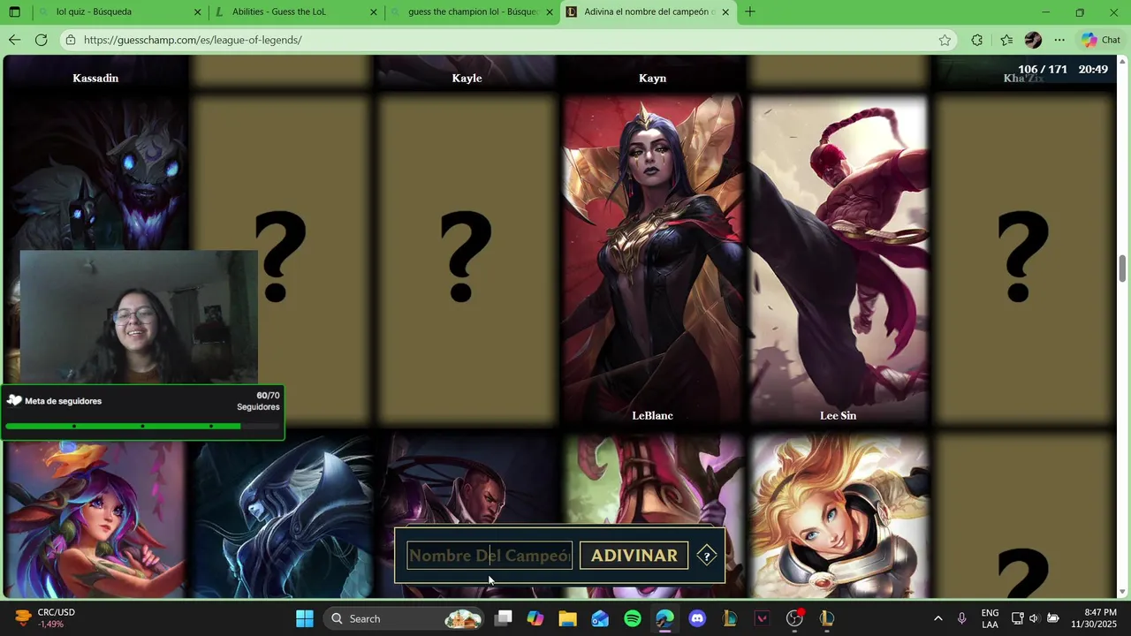The width and height of the screenshot is (1131, 636).
Task: Click the 'Meta de seguidores' progress bar
Action: (x=142, y=427)
